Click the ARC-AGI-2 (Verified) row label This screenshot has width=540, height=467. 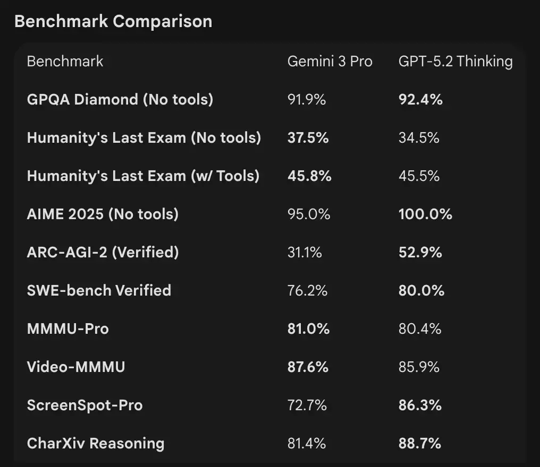[103, 253]
